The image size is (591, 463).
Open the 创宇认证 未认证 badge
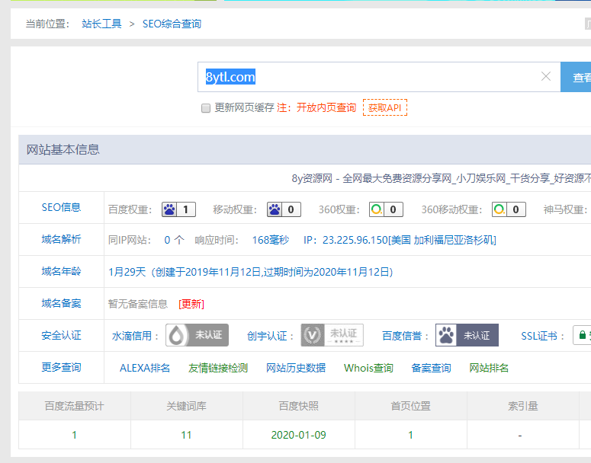332,335
